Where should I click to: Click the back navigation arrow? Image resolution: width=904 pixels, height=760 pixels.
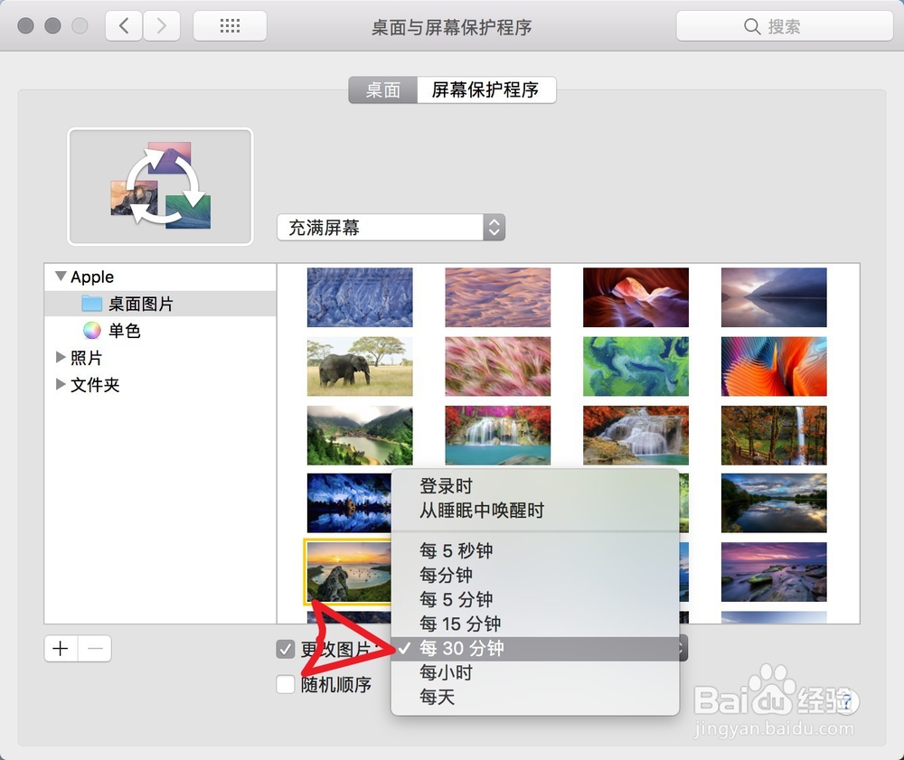(124, 25)
